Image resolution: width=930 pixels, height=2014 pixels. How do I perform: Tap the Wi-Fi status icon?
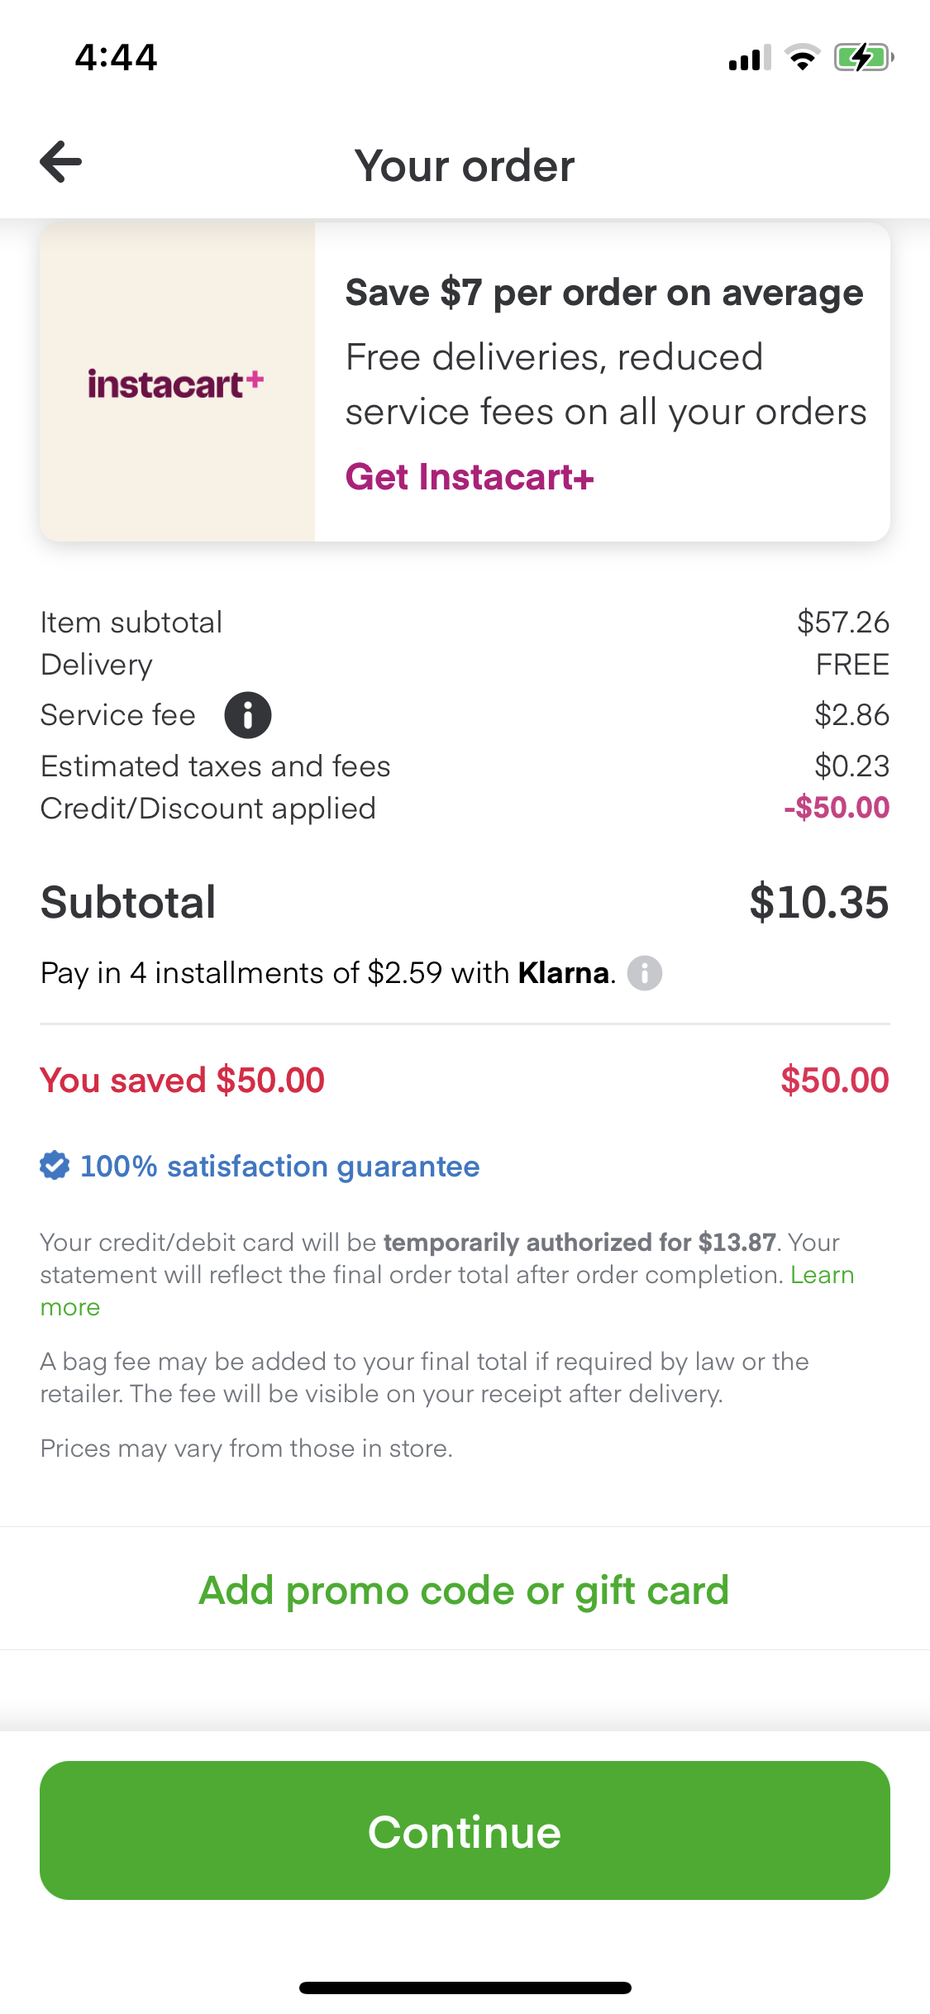coord(802,58)
